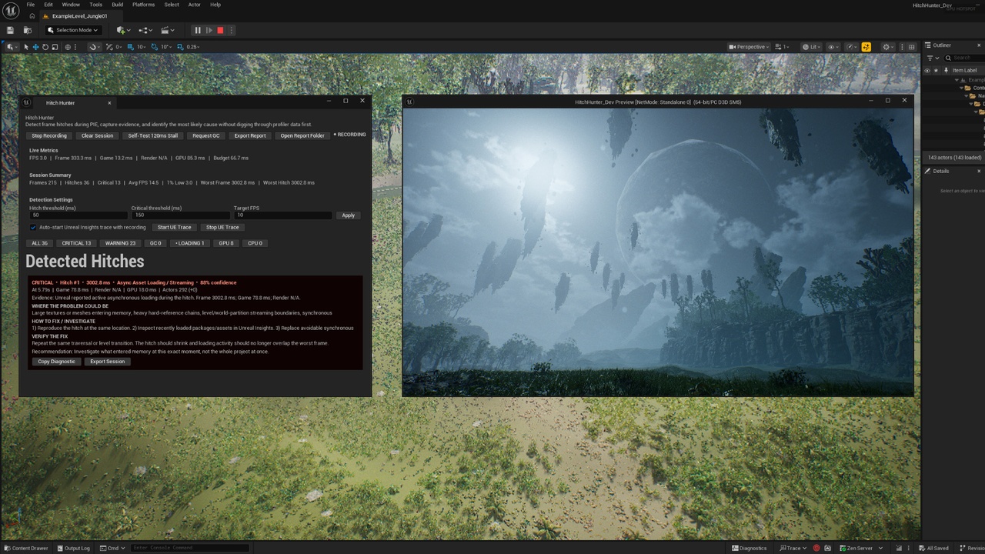
Task: Click the world coordinate space globe icon
Action: [x=68, y=47]
